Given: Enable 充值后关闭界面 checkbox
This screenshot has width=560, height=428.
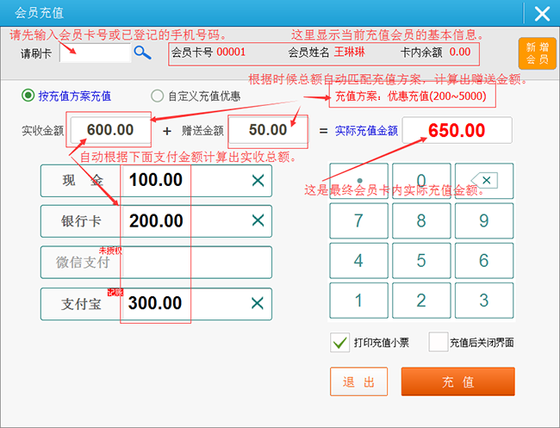Looking at the screenshot, I should [x=439, y=342].
